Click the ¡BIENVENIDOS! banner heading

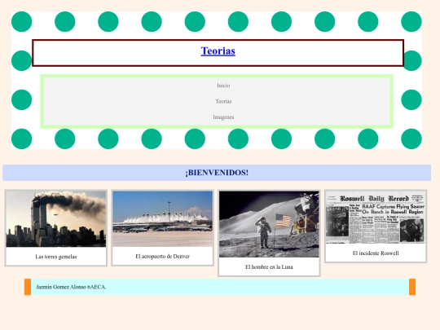(217, 173)
